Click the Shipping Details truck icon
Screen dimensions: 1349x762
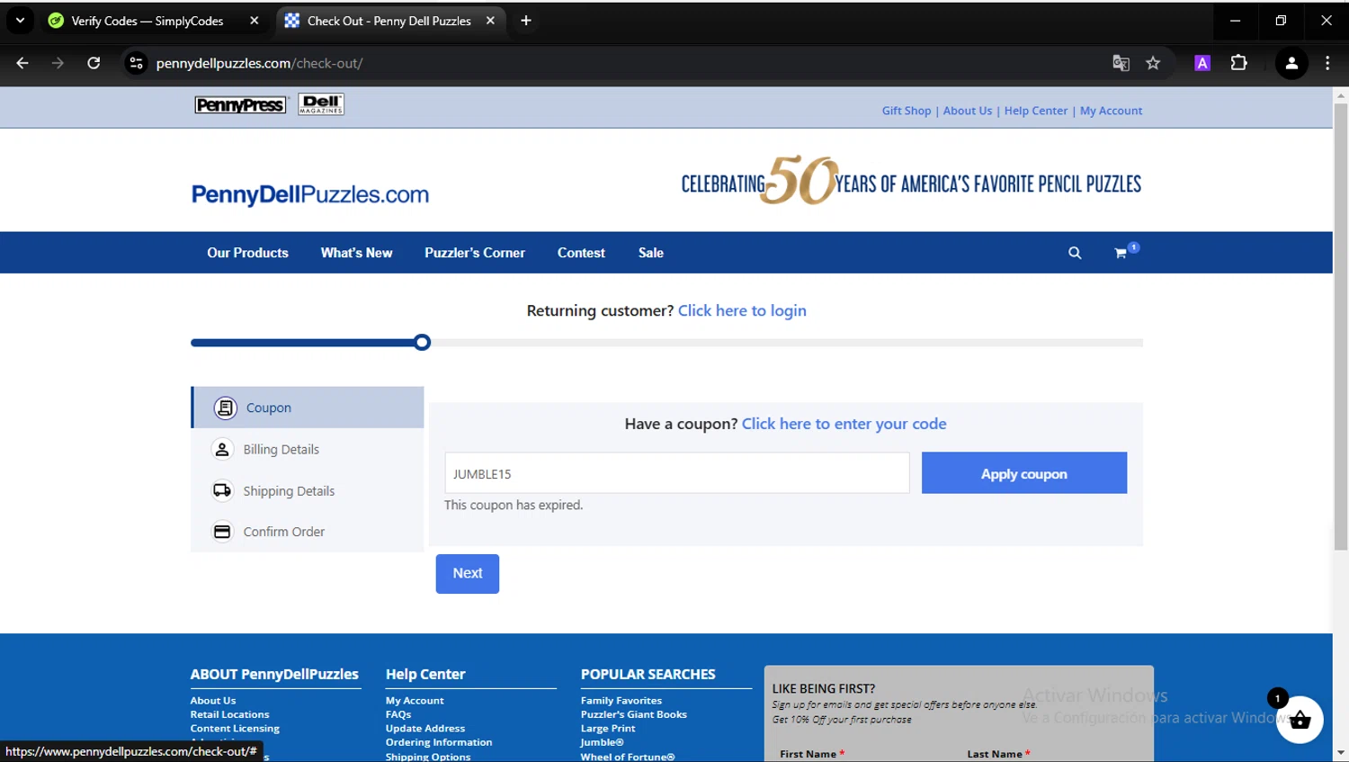pyautogui.click(x=222, y=490)
